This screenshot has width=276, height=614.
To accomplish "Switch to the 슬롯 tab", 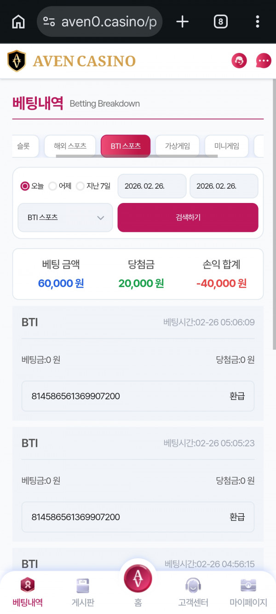I will [25, 146].
